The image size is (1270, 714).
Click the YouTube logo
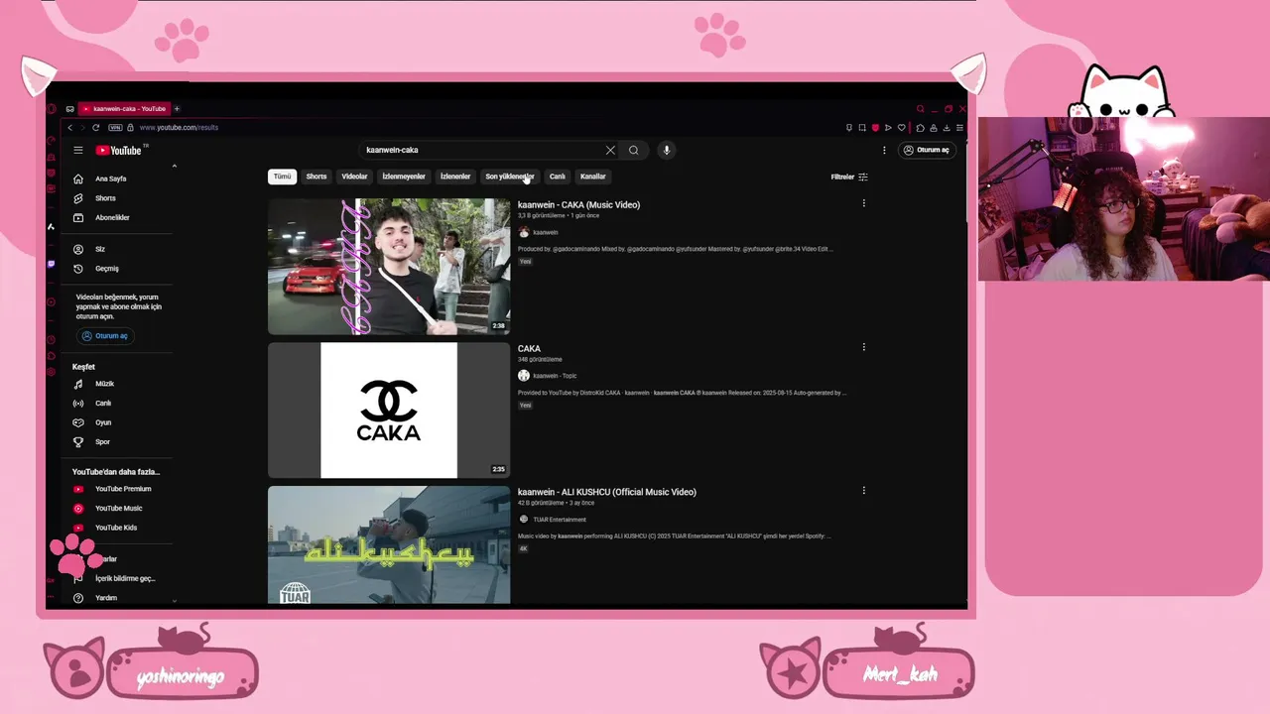(120, 151)
